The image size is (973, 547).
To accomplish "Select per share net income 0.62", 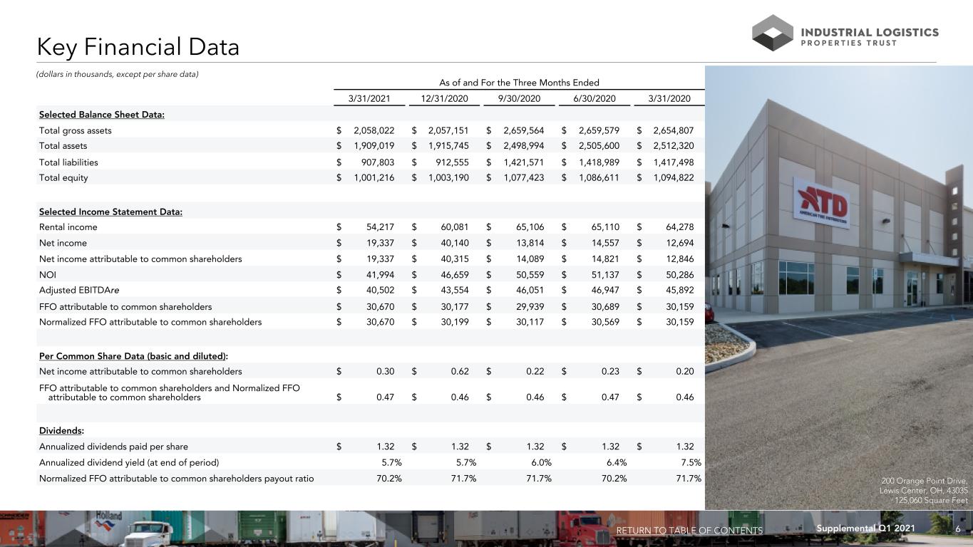I will (x=460, y=371).
